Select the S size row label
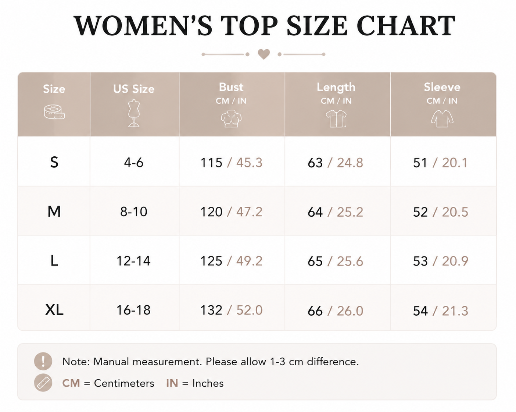Viewport: 516px width, 412px height. tap(54, 162)
